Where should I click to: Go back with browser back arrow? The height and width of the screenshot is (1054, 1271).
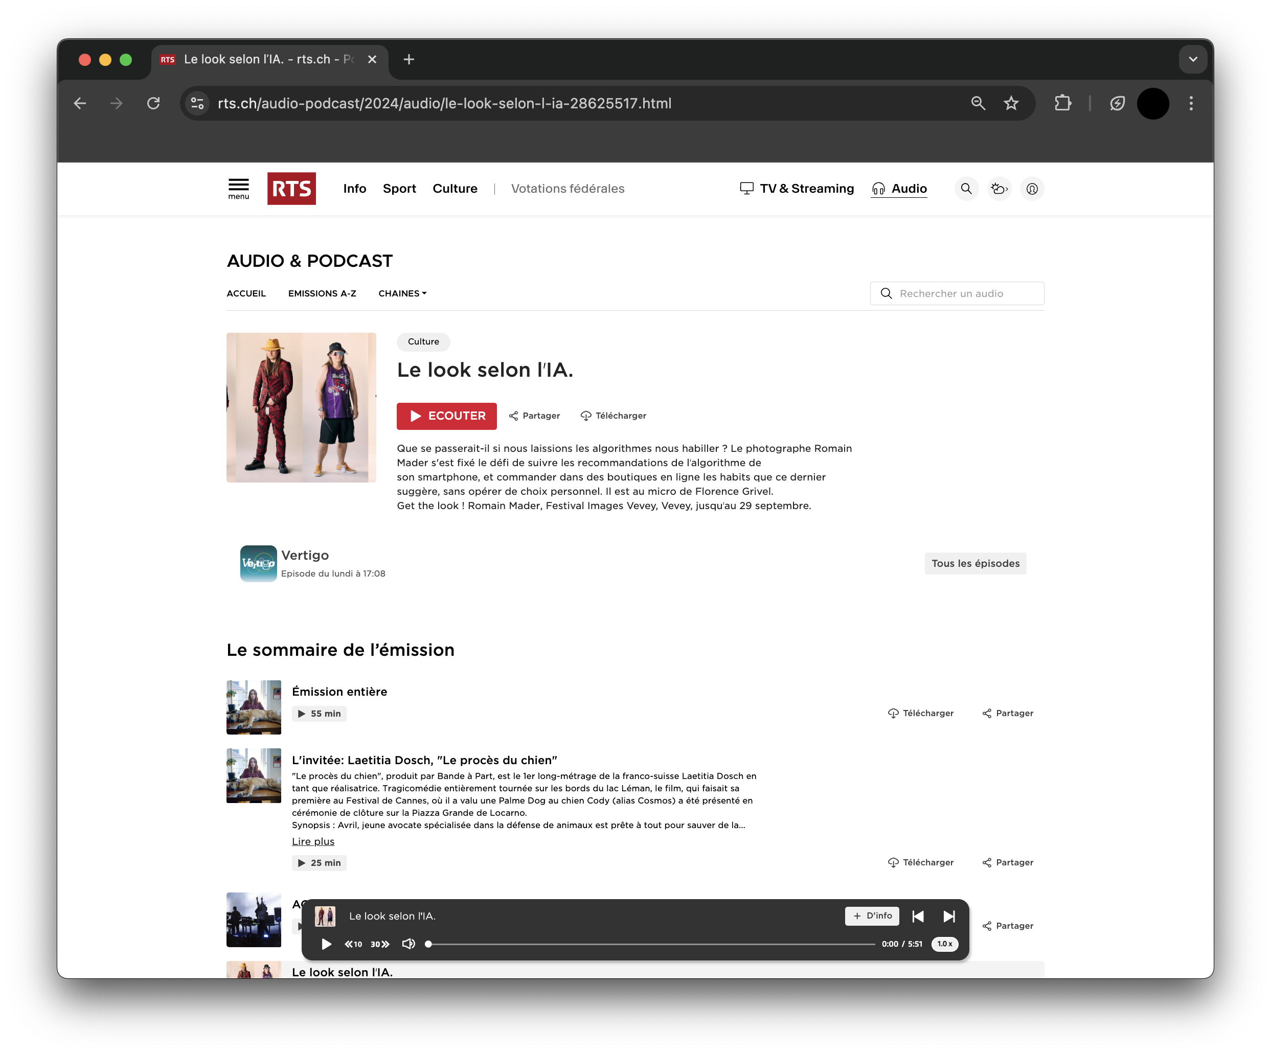(x=80, y=103)
